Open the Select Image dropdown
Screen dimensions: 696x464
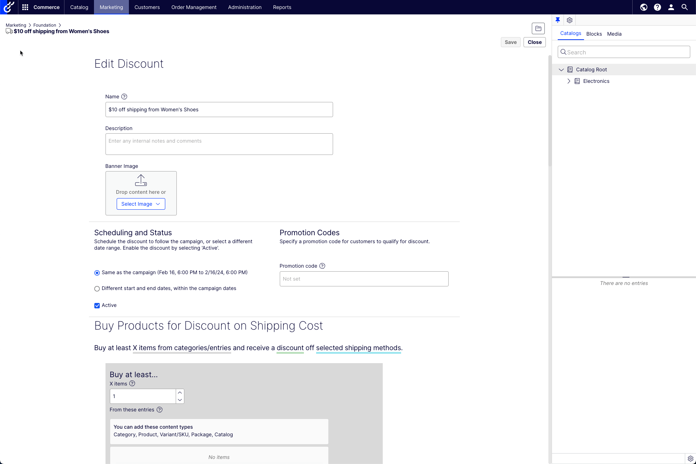pyautogui.click(x=141, y=204)
